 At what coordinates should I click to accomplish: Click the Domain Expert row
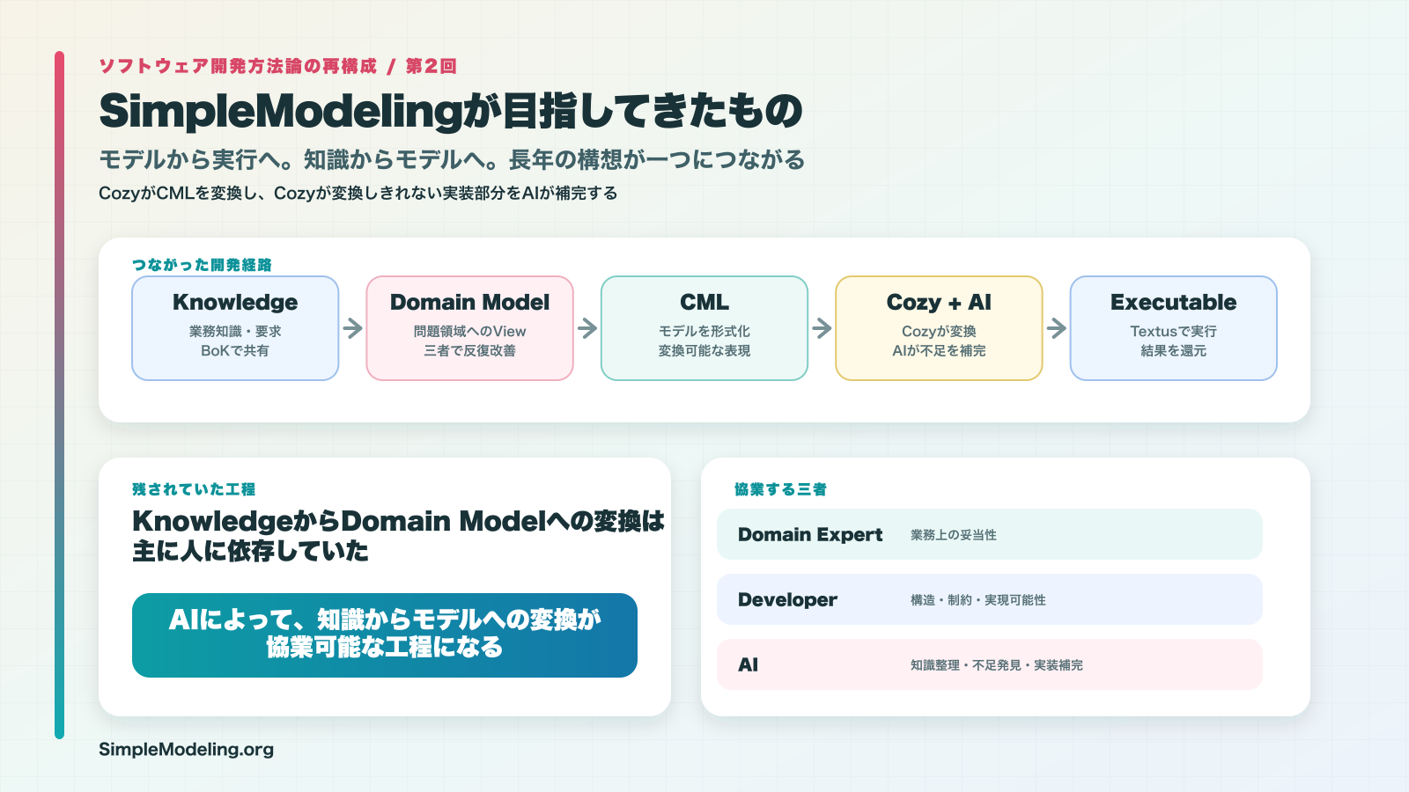(x=990, y=534)
